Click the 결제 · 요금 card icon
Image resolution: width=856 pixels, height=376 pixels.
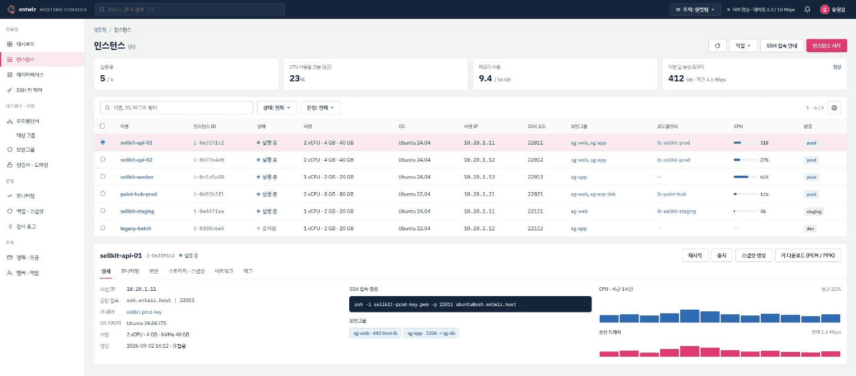pyautogui.click(x=9, y=257)
